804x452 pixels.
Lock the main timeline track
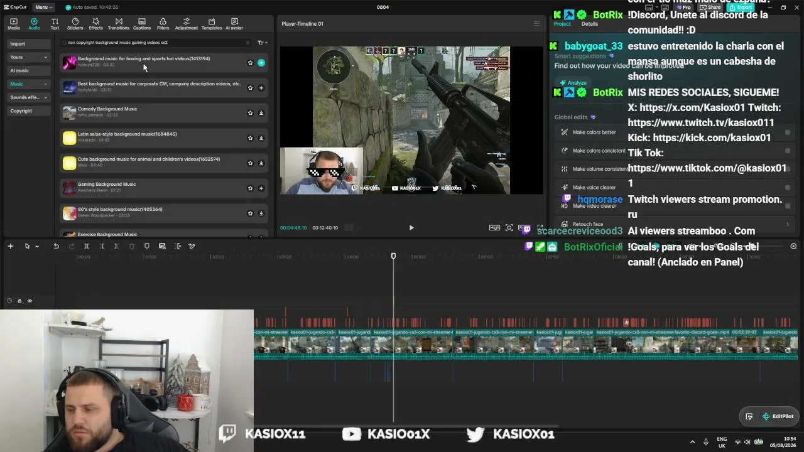19,301
